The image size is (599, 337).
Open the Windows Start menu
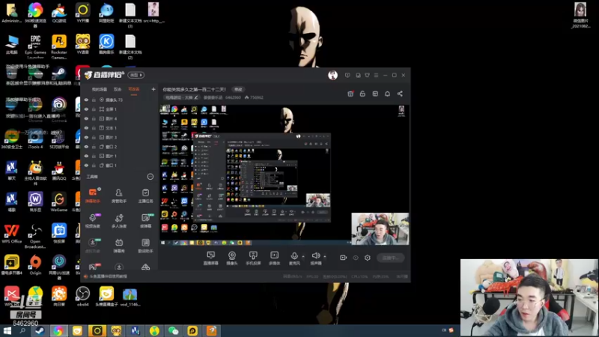[x=7, y=330]
